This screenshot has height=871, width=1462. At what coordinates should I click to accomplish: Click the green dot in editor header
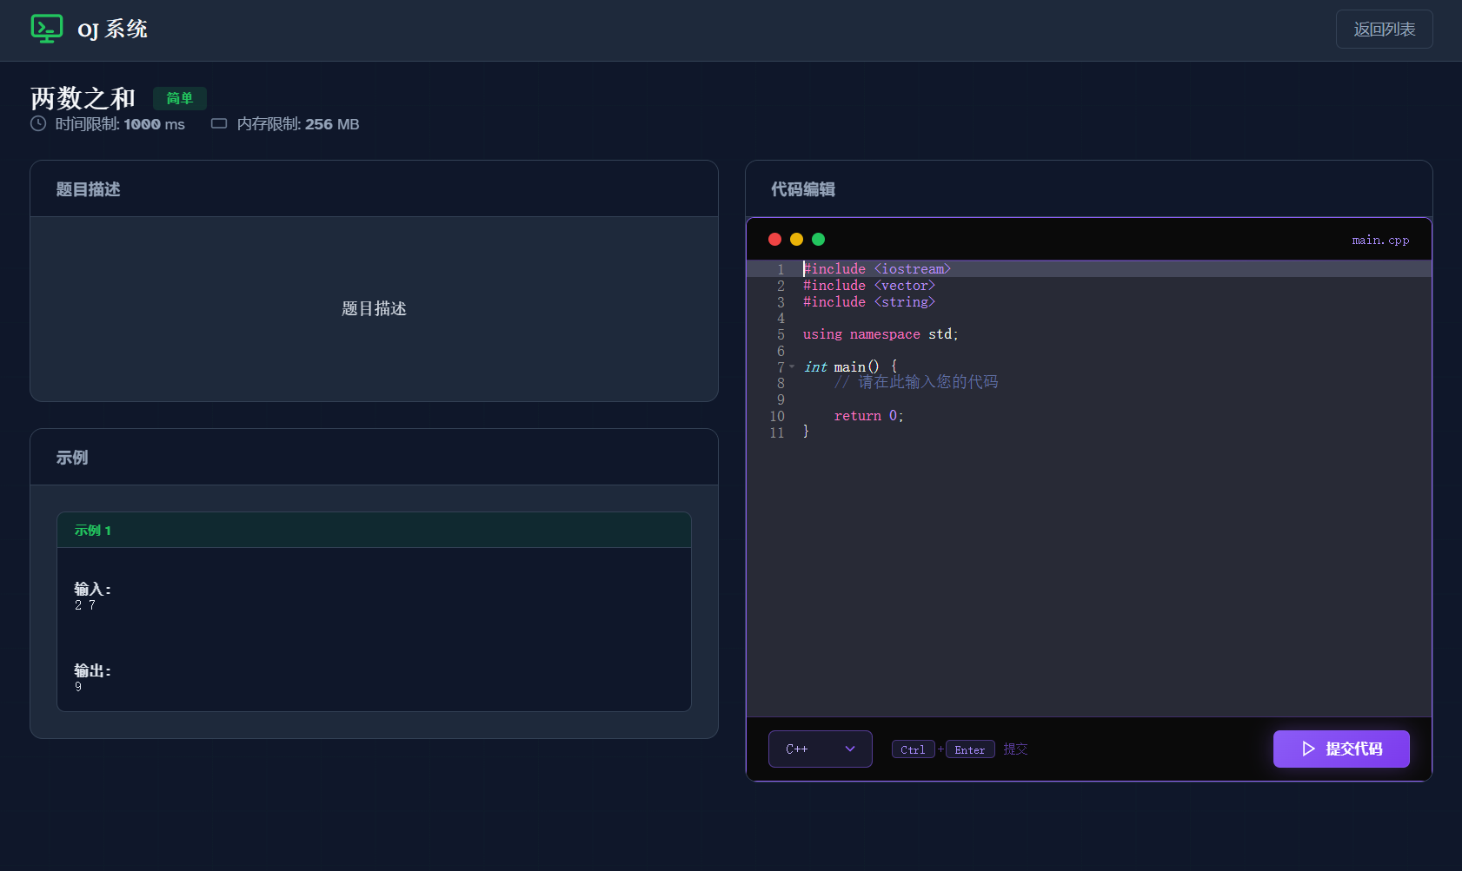(x=818, y=239)
